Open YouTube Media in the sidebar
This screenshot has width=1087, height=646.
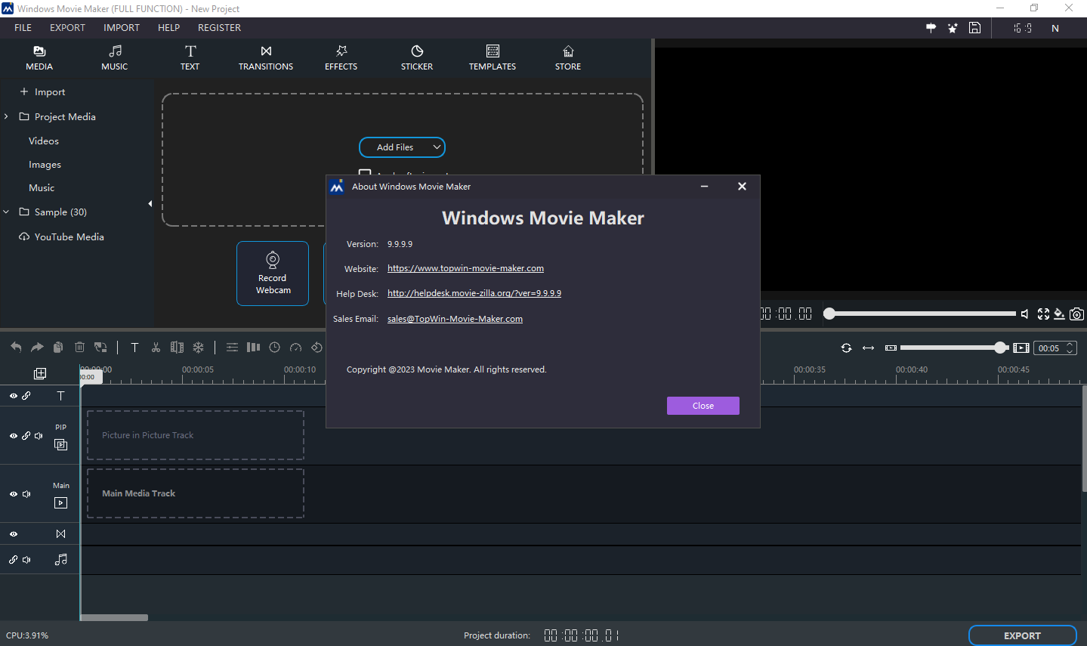point(61,237)
